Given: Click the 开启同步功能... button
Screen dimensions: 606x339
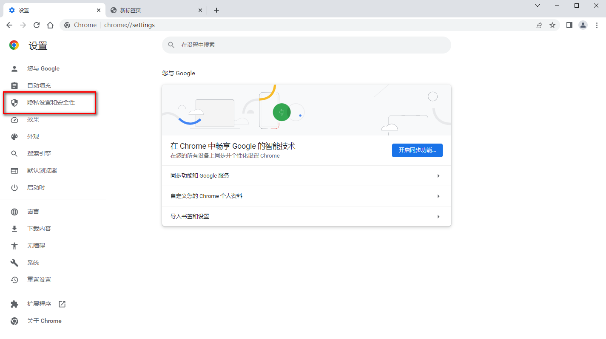Looking at the screenshot, I should click(x=417, y=150).
